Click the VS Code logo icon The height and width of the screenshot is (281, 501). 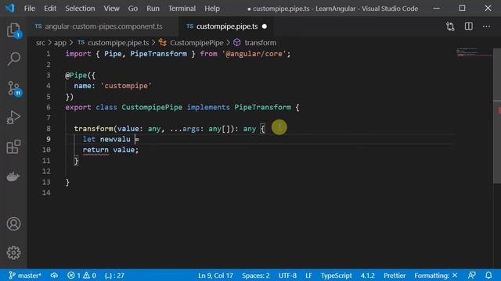pyautogui.click(x=10, y=8)
